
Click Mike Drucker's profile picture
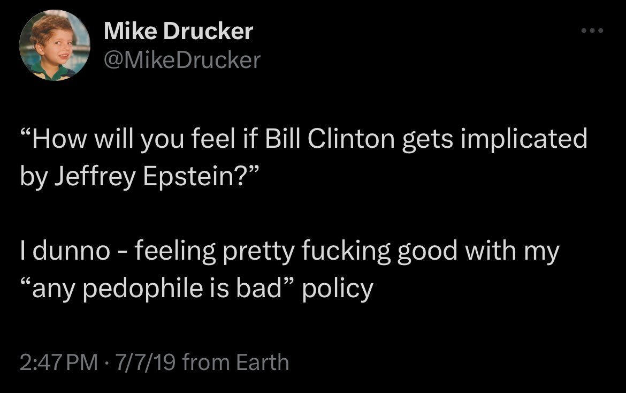[55, 46]
